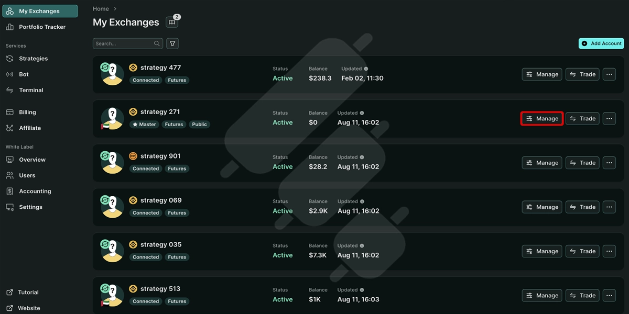The width and height of the screenshot is (629, 314).
Task: Expand more options for strategy 513
Action: (x=609, y=295)
